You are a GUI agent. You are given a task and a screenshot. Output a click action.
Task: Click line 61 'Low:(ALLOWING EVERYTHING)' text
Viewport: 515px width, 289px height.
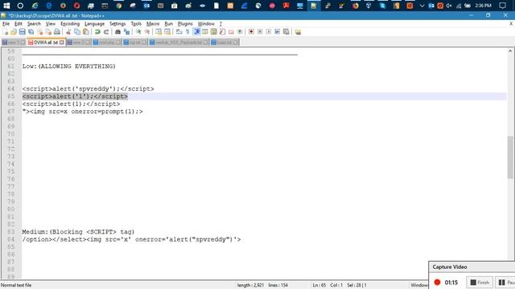(69, 66)
